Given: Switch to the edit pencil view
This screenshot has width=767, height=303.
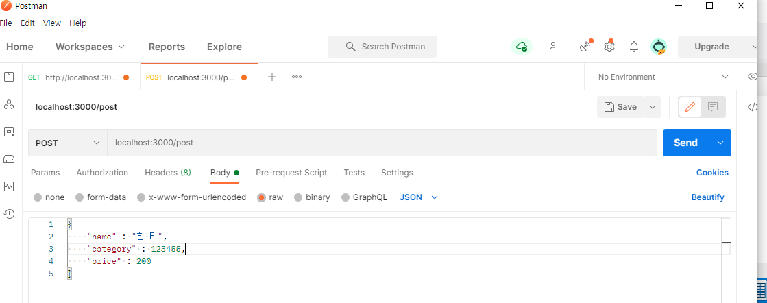Looking at the screenshot, I should (x=690, y=107).
